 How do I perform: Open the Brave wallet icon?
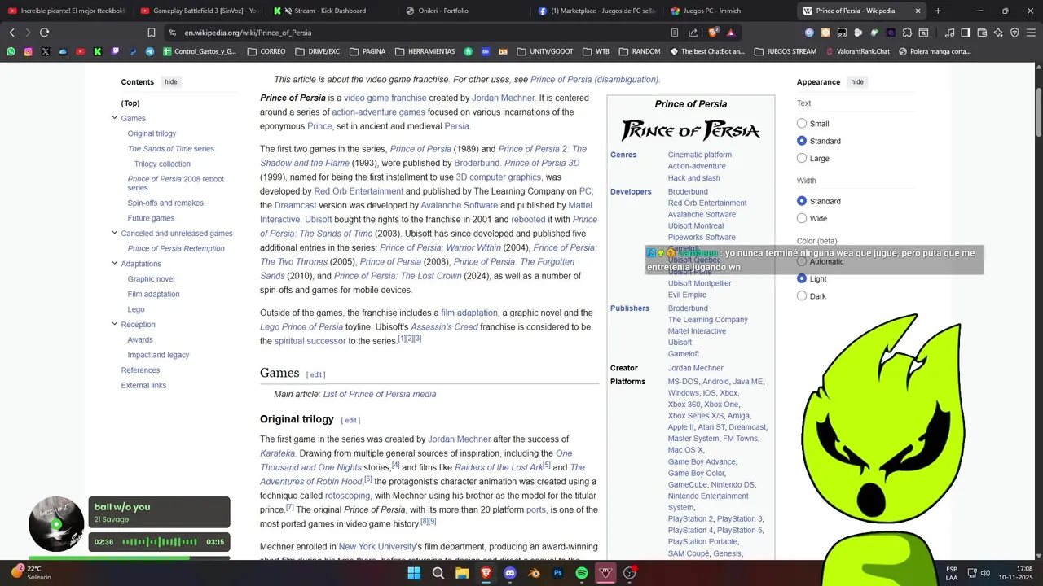click(x=982, y=33)
